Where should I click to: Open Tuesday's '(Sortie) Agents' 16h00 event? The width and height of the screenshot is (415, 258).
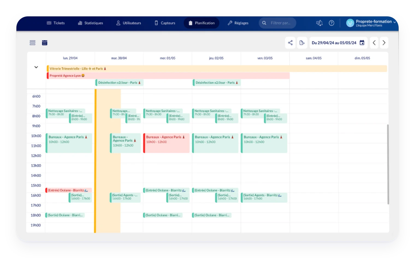(126, 197)
